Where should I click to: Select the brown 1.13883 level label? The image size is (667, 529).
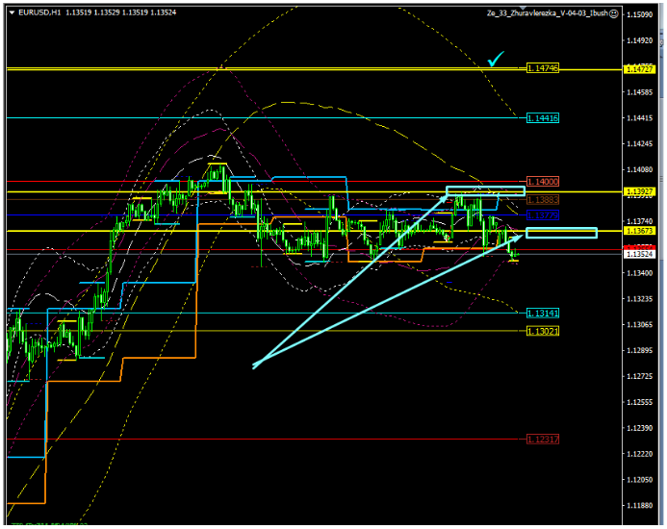point(544,199)
